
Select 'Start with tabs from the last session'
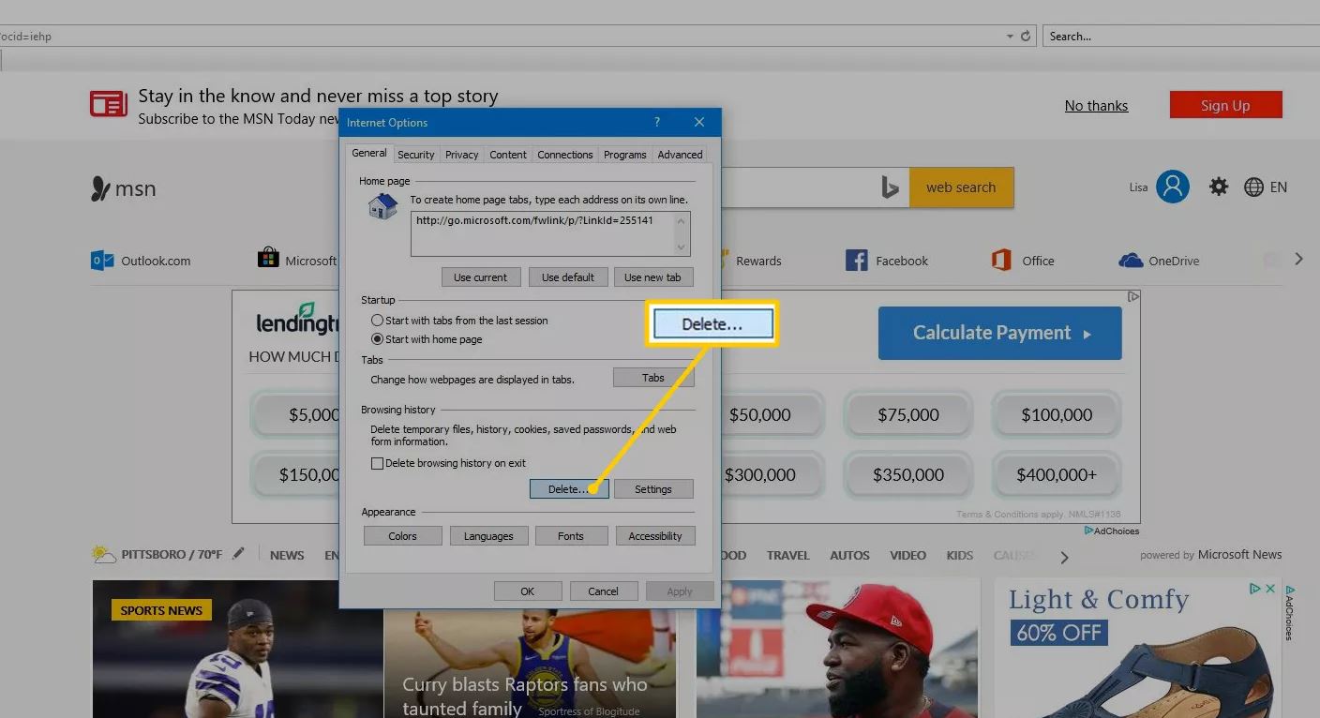pos(378,321)
